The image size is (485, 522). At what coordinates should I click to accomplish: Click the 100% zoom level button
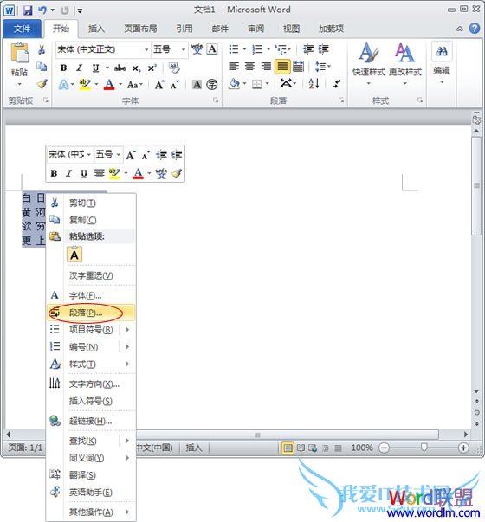pyautogui.click(x=362, y=448)
